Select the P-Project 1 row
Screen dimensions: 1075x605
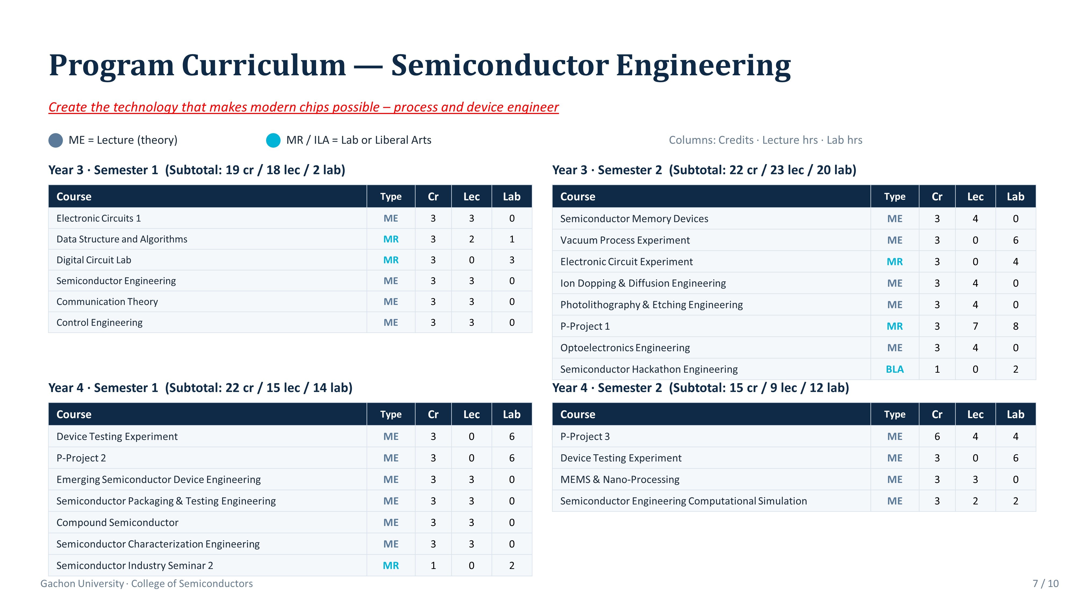coord(794,326)
